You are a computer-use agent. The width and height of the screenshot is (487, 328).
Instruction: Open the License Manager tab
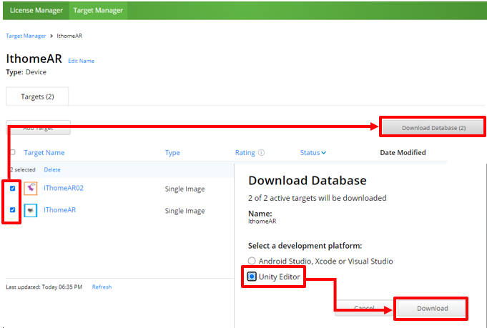point(36,10)
